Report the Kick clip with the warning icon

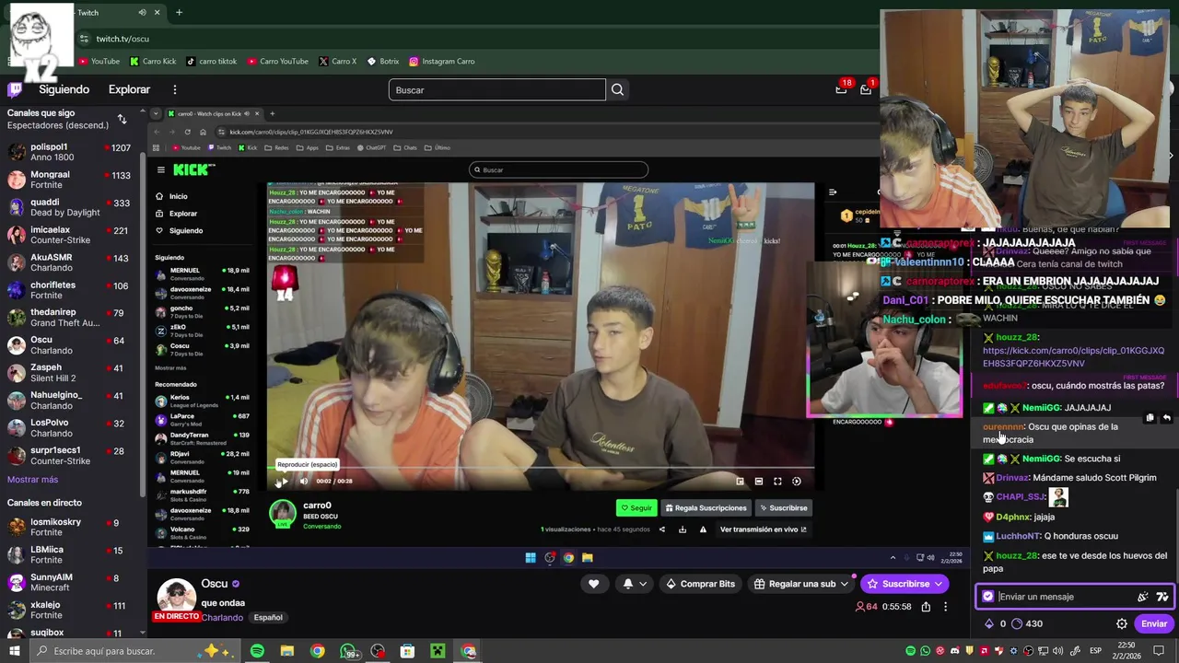coord(703,529)
